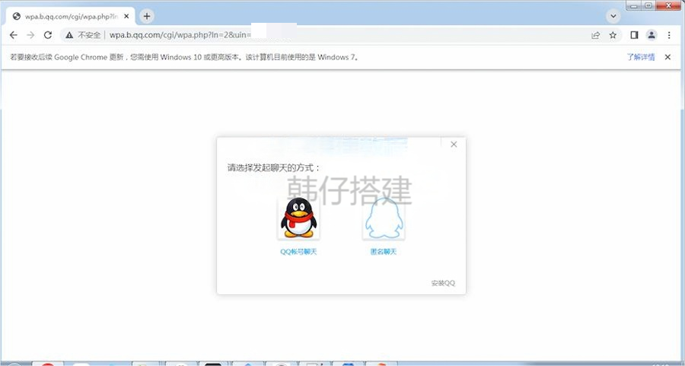Click the 不安全 security label
The width and height of the screenshot is (685, 366).
coord(89,35)
